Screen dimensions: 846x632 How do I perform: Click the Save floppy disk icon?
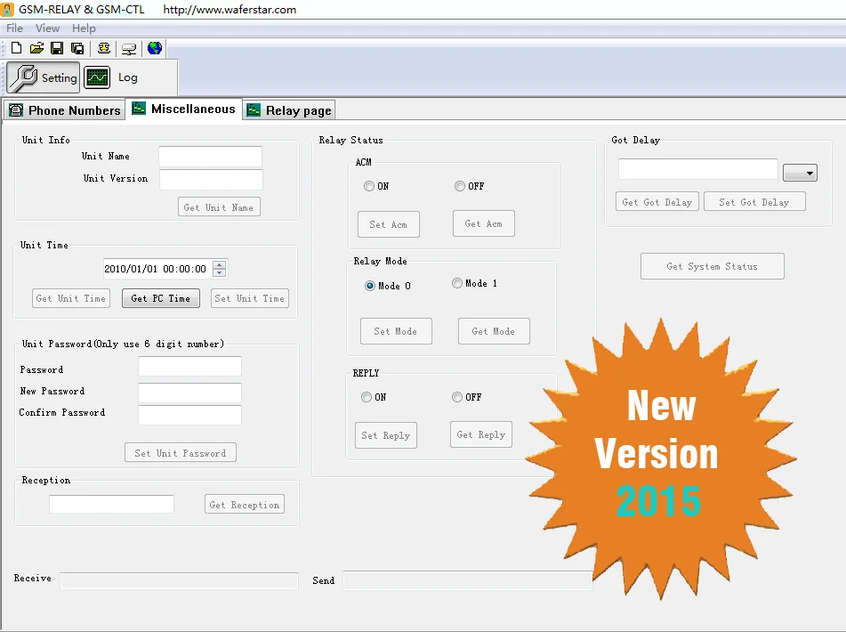57,48
